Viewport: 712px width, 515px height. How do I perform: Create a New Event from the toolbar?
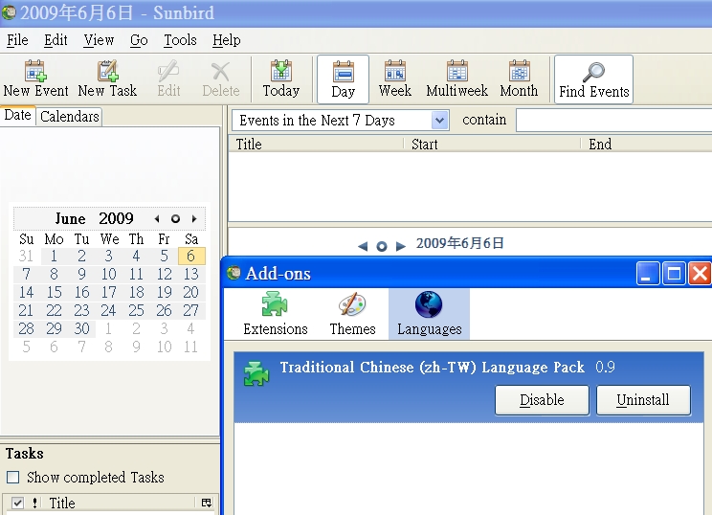(x=35, y=79)
